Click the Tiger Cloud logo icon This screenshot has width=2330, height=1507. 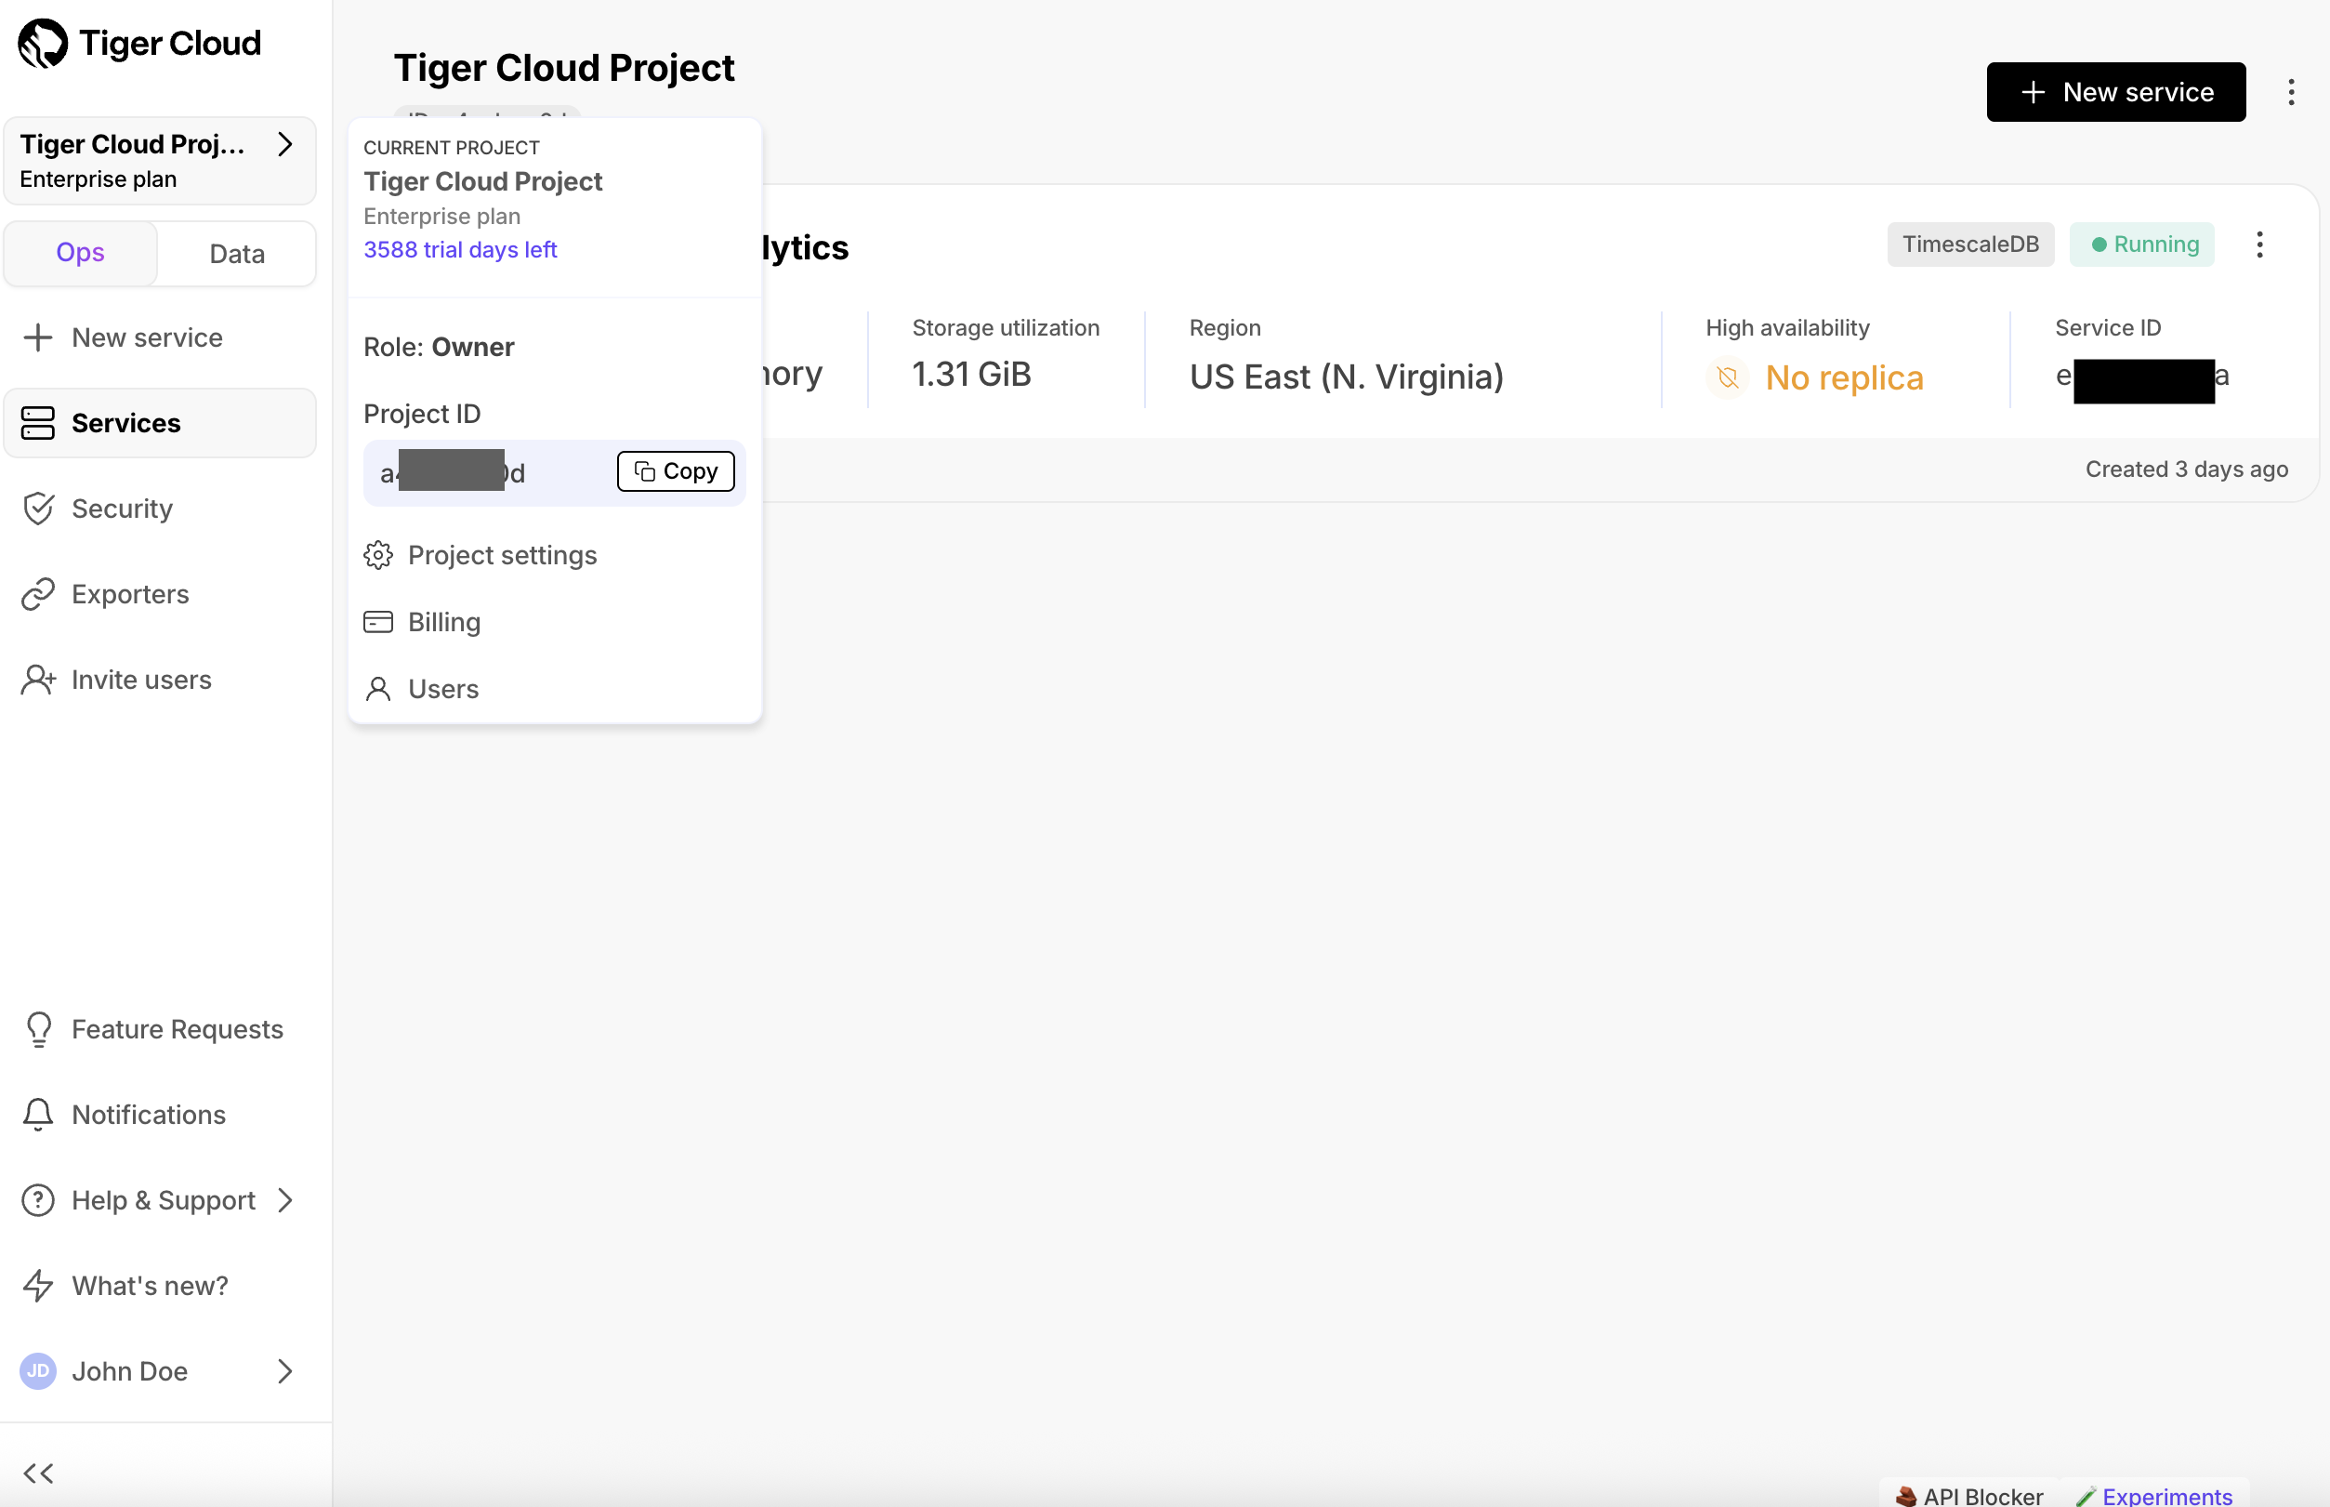point(43,43)
